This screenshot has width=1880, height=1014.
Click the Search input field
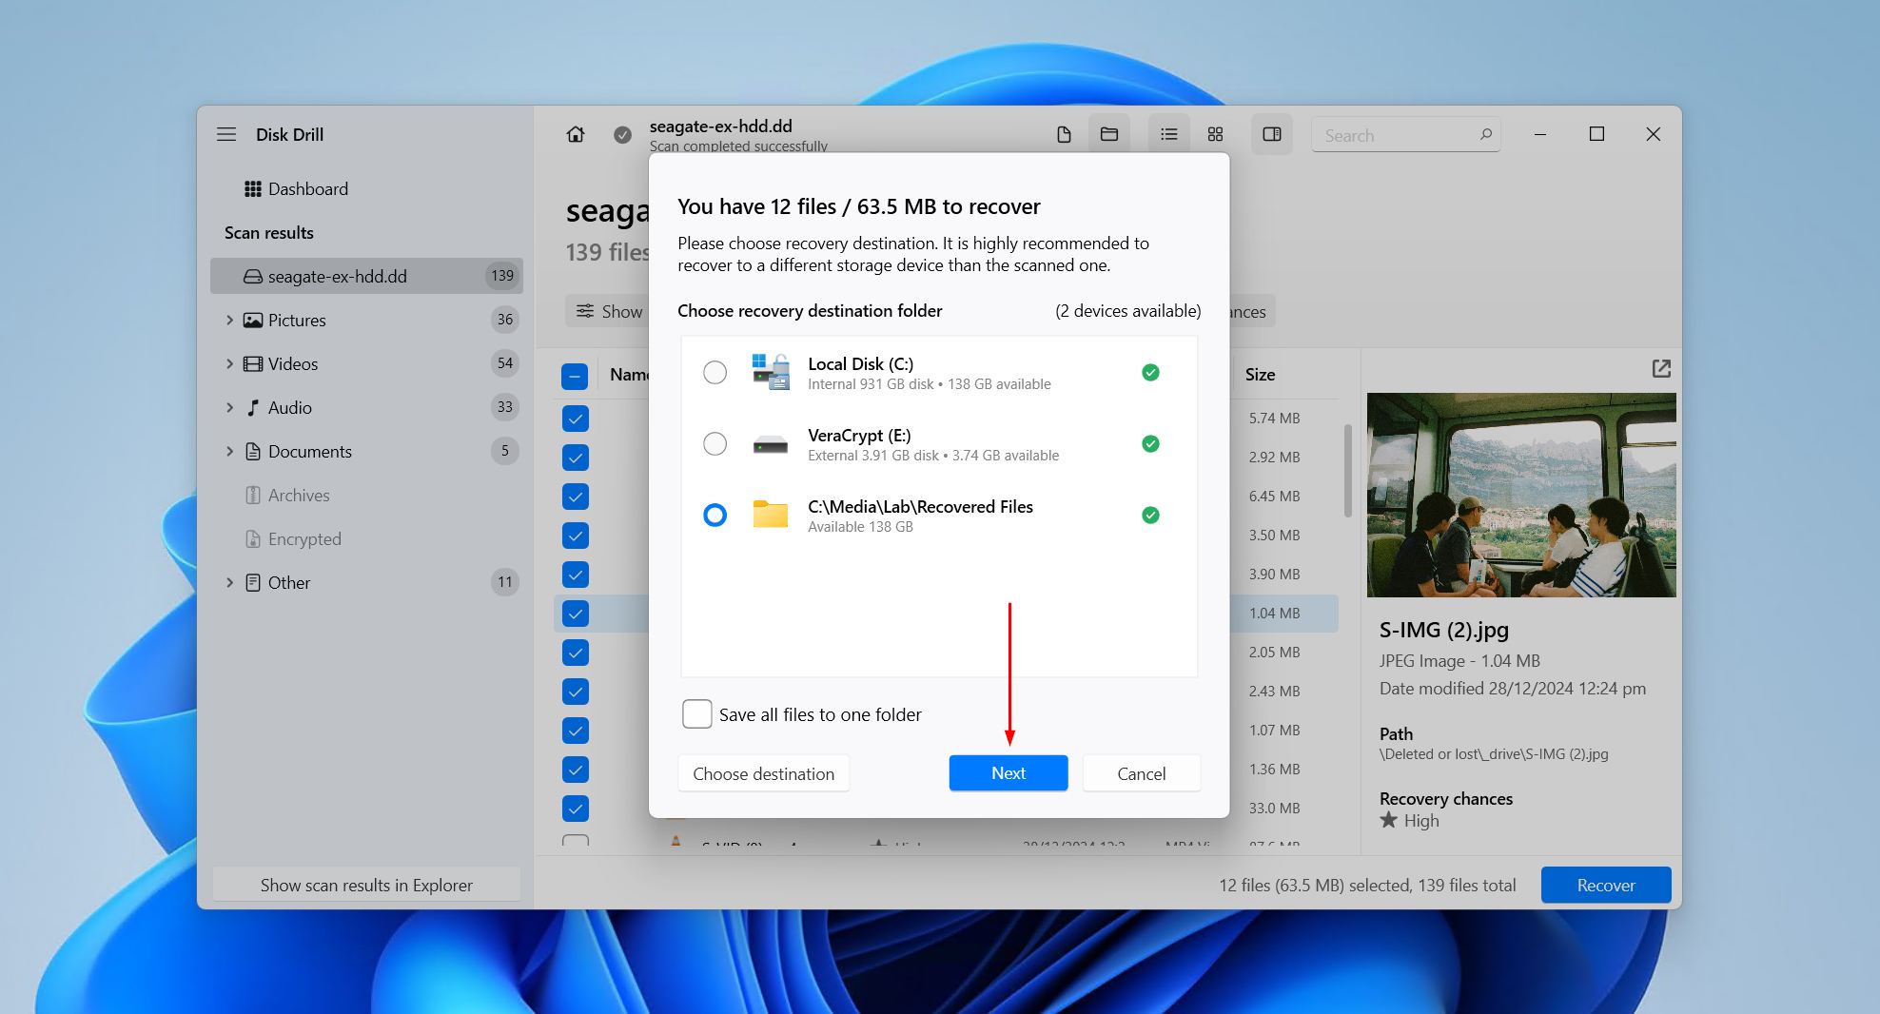click(1405, 135)
